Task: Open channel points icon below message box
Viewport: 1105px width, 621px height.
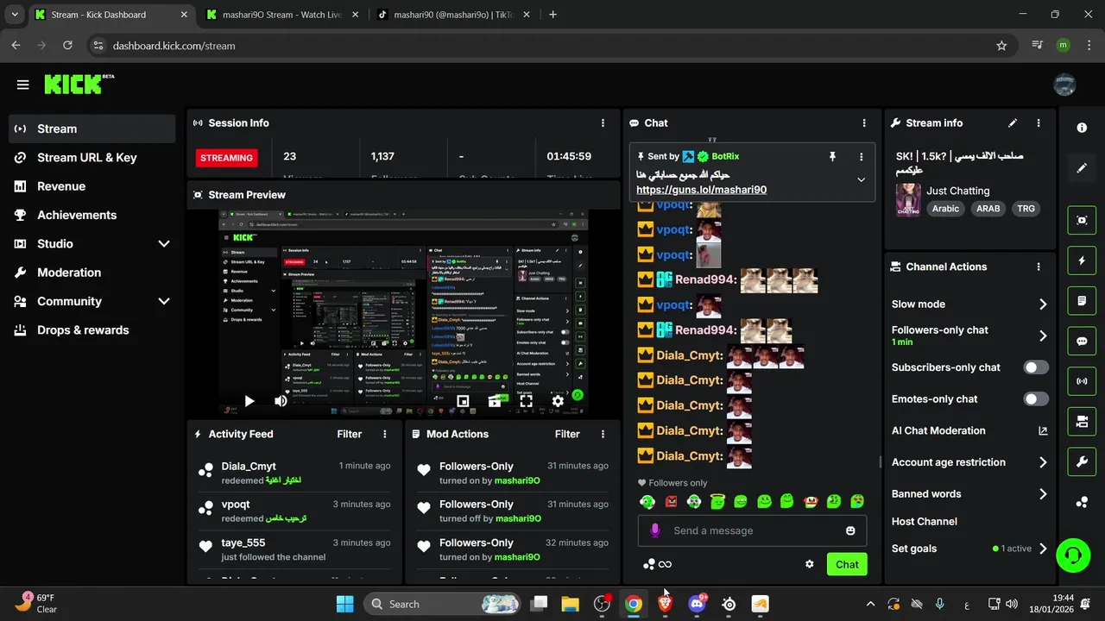Action: coord(649,564)
